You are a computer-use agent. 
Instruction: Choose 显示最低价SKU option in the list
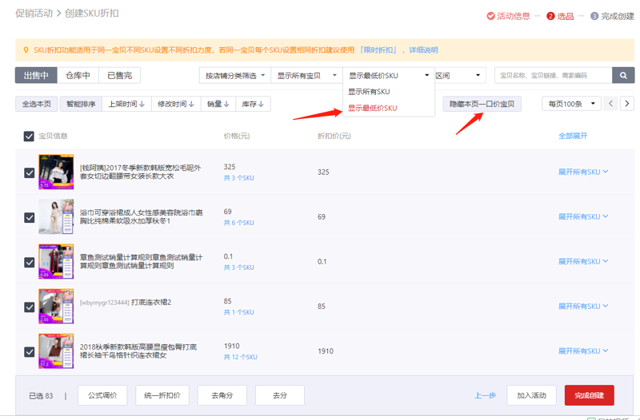click(389, 108)
